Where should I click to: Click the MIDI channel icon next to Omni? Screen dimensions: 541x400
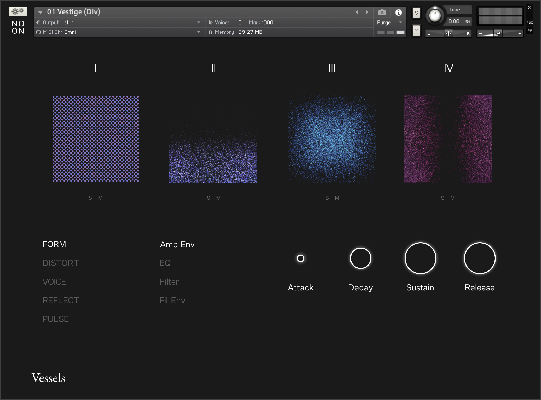(38, 32)
